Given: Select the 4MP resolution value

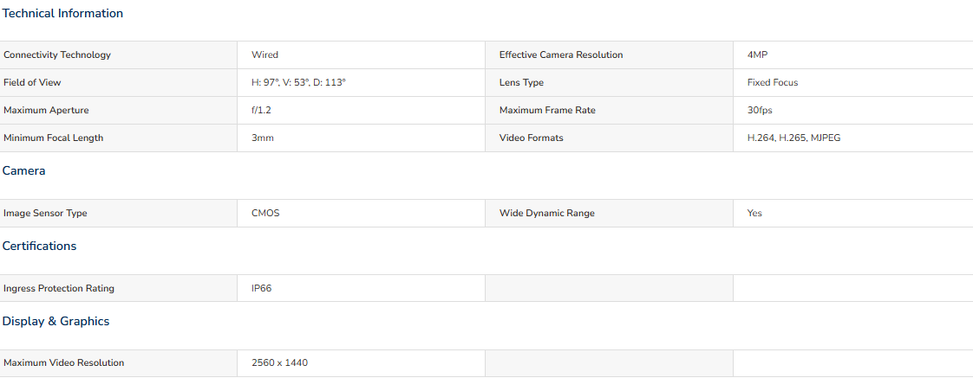Looking at the screenshot, I should point(758,55).
